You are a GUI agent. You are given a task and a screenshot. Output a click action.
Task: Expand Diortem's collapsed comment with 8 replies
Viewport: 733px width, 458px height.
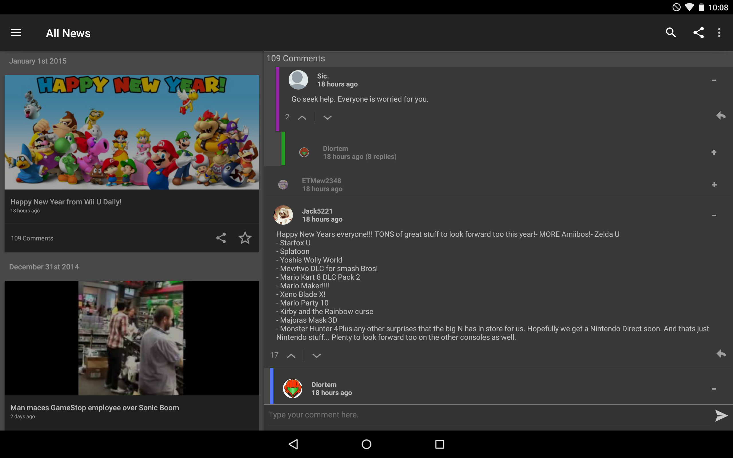714,152
